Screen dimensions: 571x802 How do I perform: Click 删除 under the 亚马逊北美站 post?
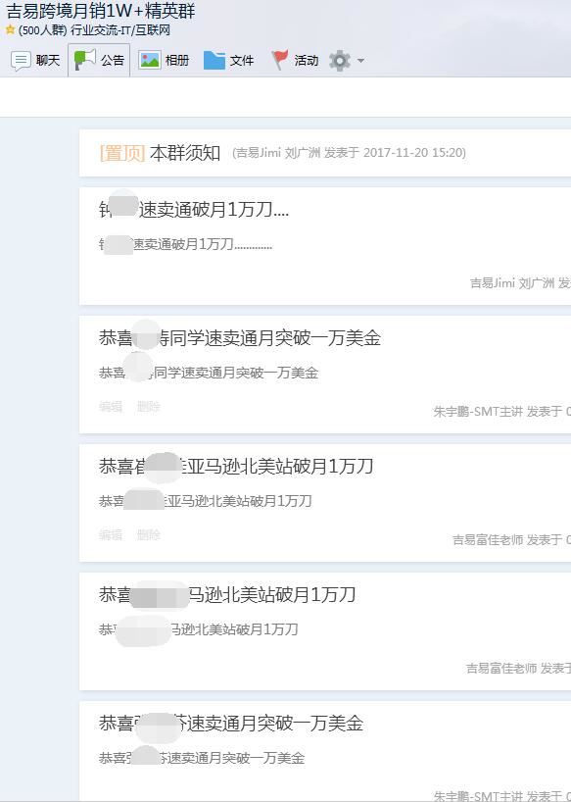click(149, 535)
